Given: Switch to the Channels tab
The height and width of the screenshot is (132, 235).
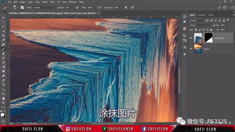Looking at the screenshot, I should pyautogui.click(x=201, y=15).
